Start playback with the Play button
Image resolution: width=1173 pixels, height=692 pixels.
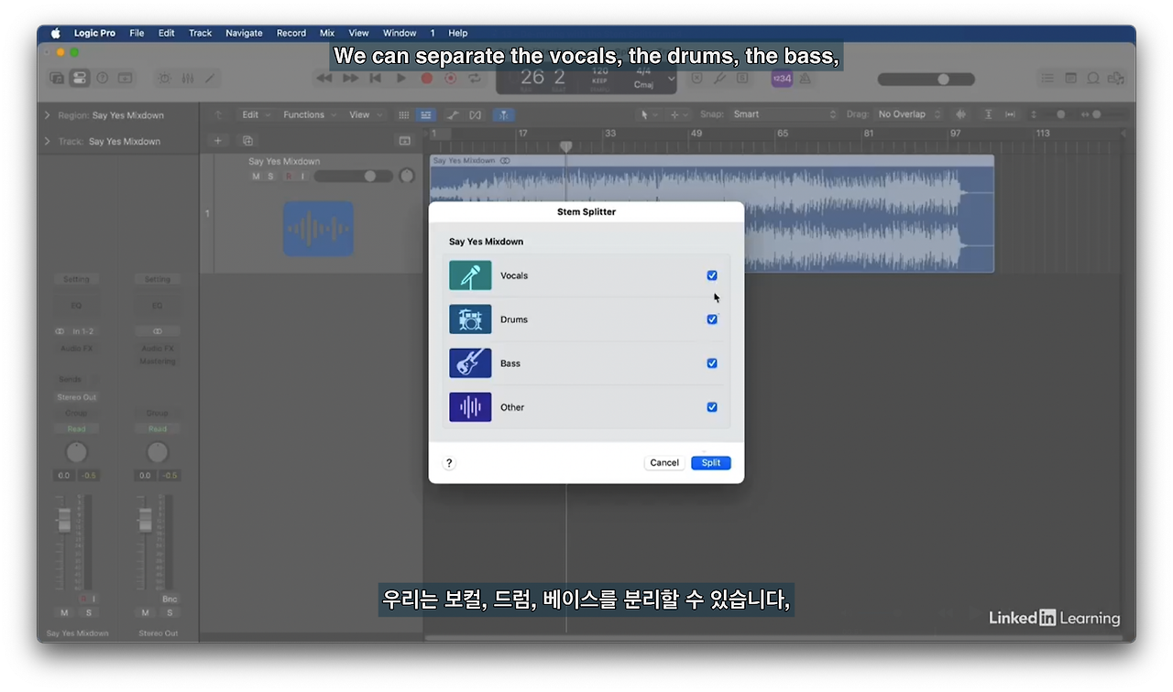[401, 79]
